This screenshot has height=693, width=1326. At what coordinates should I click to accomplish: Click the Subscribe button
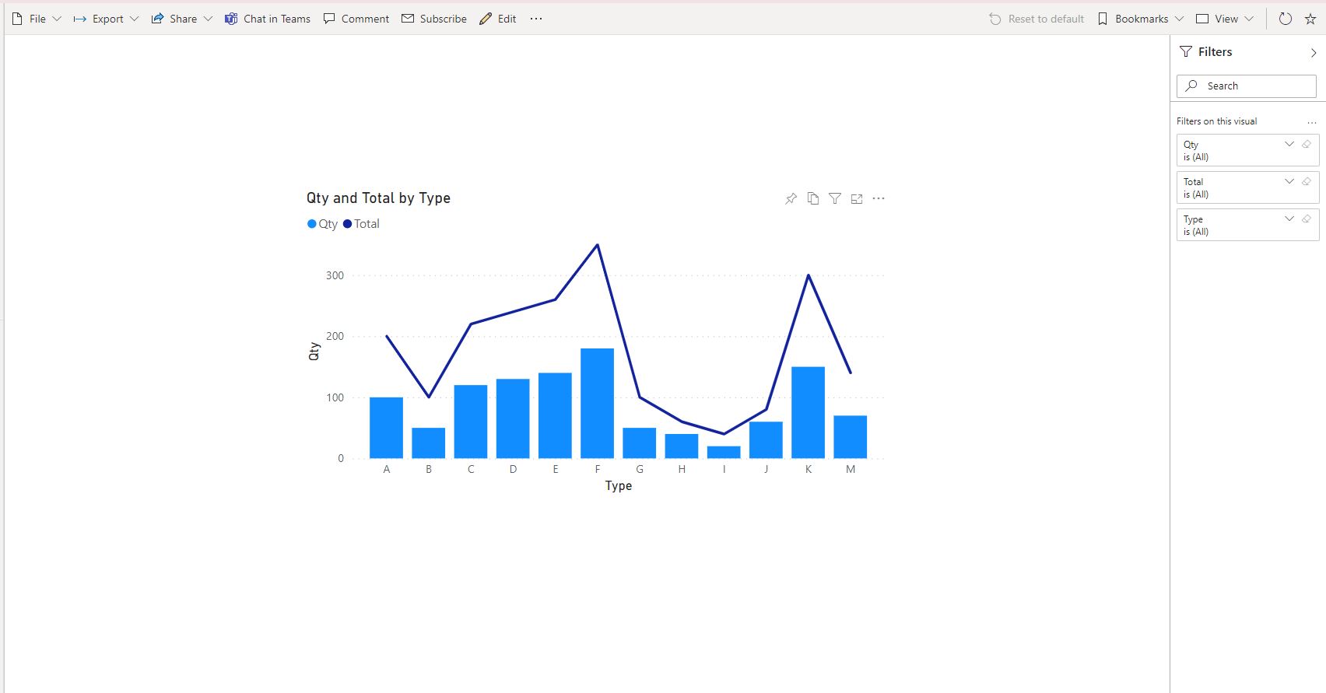click(x=434, y=19)
